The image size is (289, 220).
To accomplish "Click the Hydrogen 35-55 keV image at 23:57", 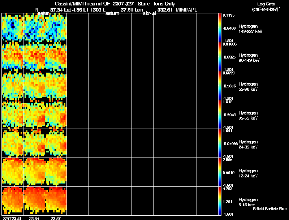I will [x=56, y=115].
